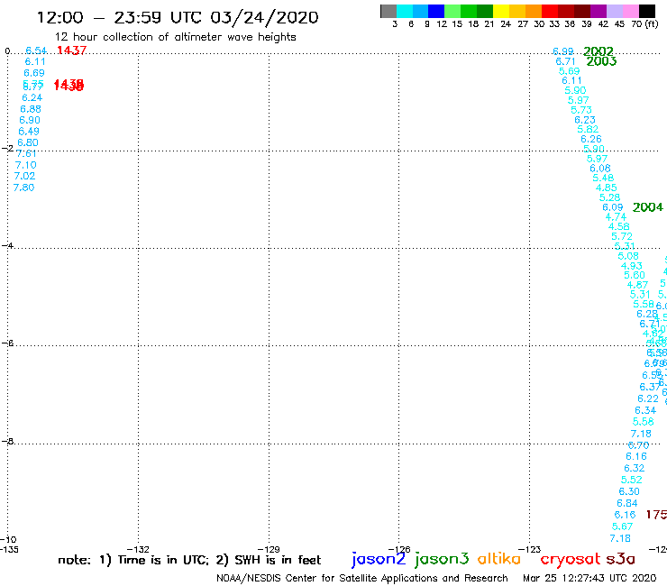Click the dark red s3a satellite label
The width and height of the screenshot is (667, 586).
tap(620, 559)
